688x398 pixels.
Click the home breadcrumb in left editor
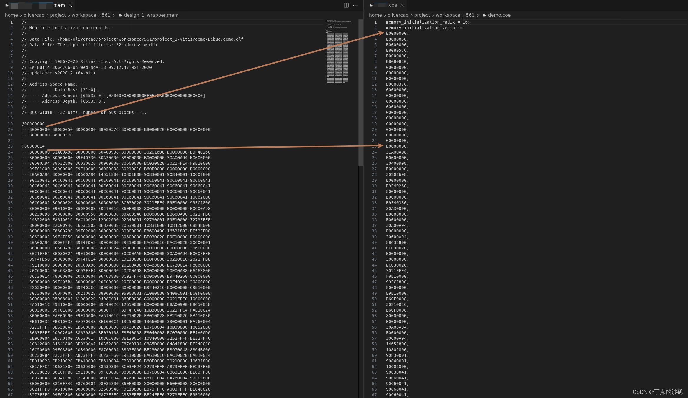tap(11, 15)
